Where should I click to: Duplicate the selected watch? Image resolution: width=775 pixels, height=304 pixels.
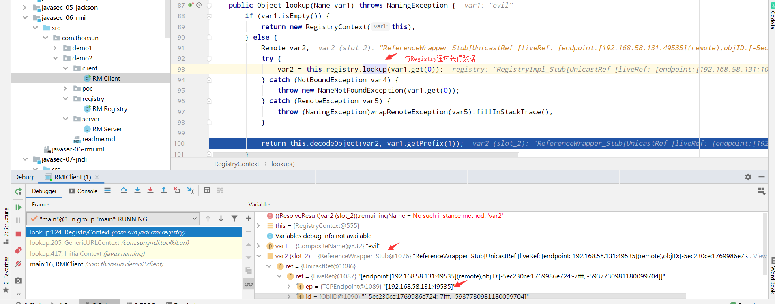tap(249, 270)
